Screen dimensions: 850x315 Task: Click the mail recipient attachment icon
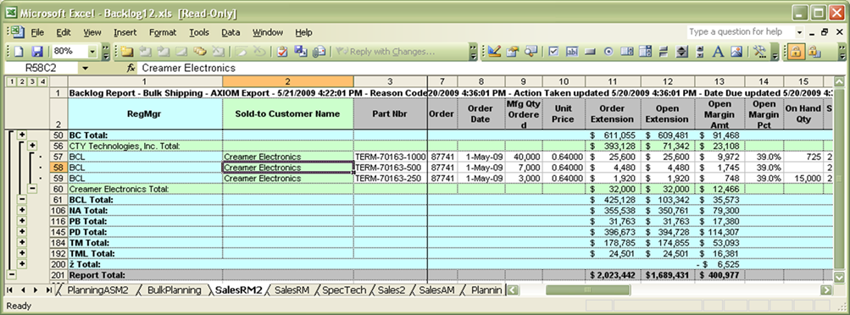click(x=319, y=52)
